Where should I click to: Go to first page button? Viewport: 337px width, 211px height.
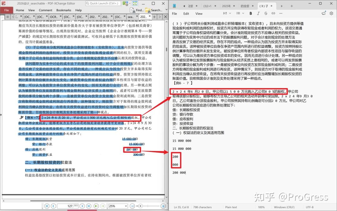tap(47, 206)
